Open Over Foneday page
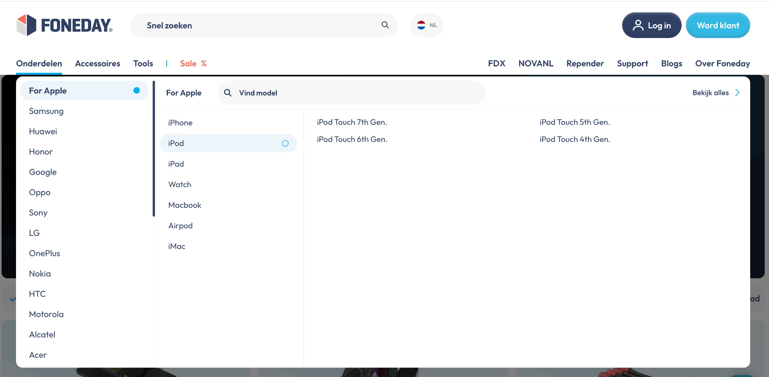The height and width of the screenshot is (377, 769). click(723, 64)
